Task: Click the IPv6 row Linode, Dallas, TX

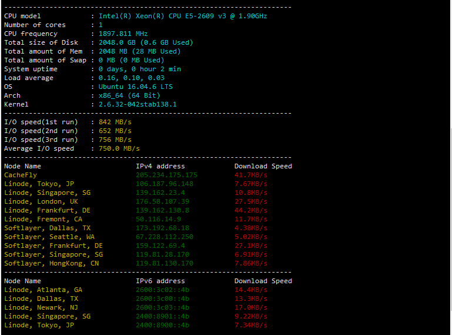Action: tap(41, 298)
